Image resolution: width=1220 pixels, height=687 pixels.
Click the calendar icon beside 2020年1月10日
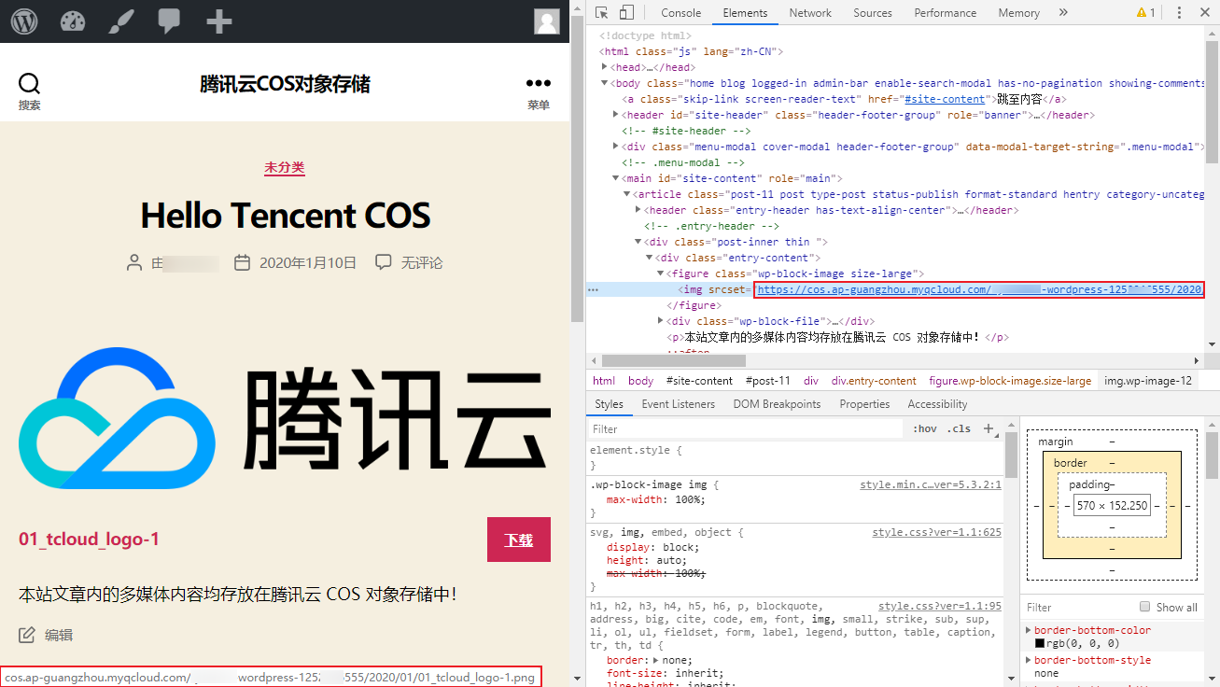coord(242,262)
